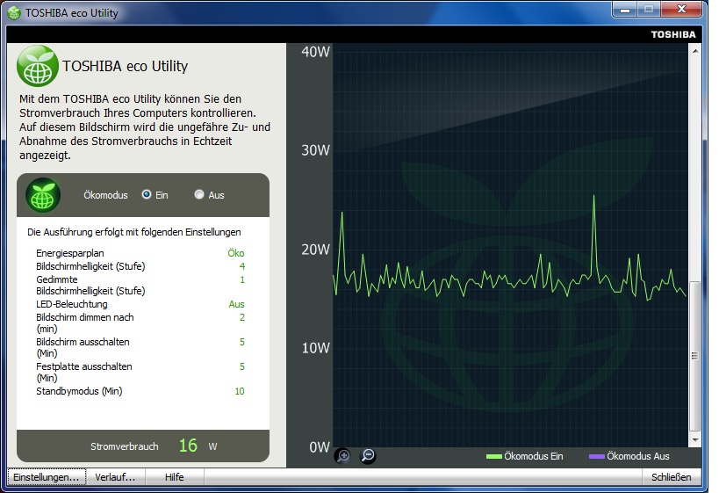Click the vertical scrollbar thumb of graph
Viewport: 719px width, 493px height.
tap(695, 356)
